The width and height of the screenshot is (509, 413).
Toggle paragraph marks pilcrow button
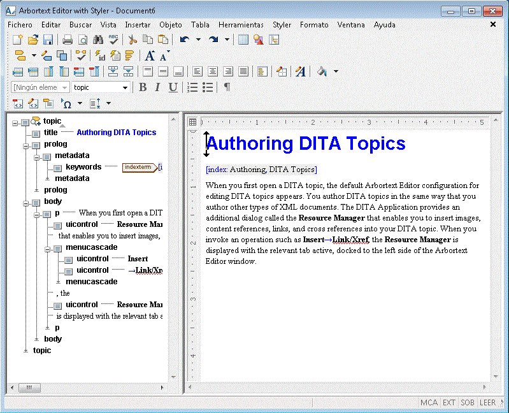[227, 87]
